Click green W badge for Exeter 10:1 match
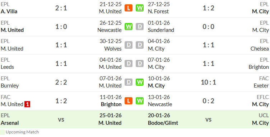 (x=139, y=82)
